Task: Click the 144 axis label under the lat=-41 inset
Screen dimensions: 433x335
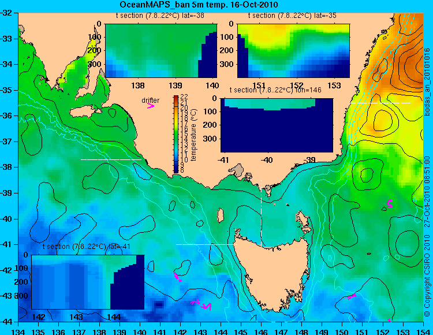Action: point(114,317)
